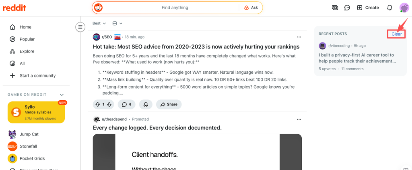This screenshot has height=170, width=412.
Task: Upvote the SEO hot take post
Action: click(97, 104)
